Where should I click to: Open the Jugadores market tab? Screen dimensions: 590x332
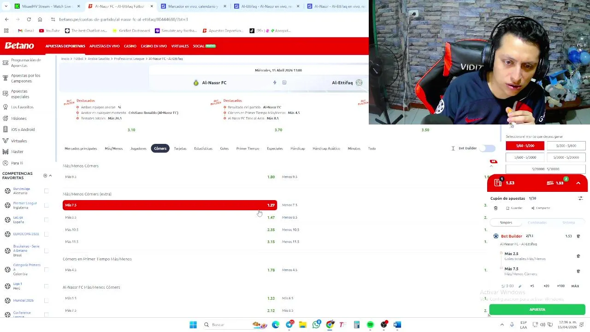click(x=138, y=148)
